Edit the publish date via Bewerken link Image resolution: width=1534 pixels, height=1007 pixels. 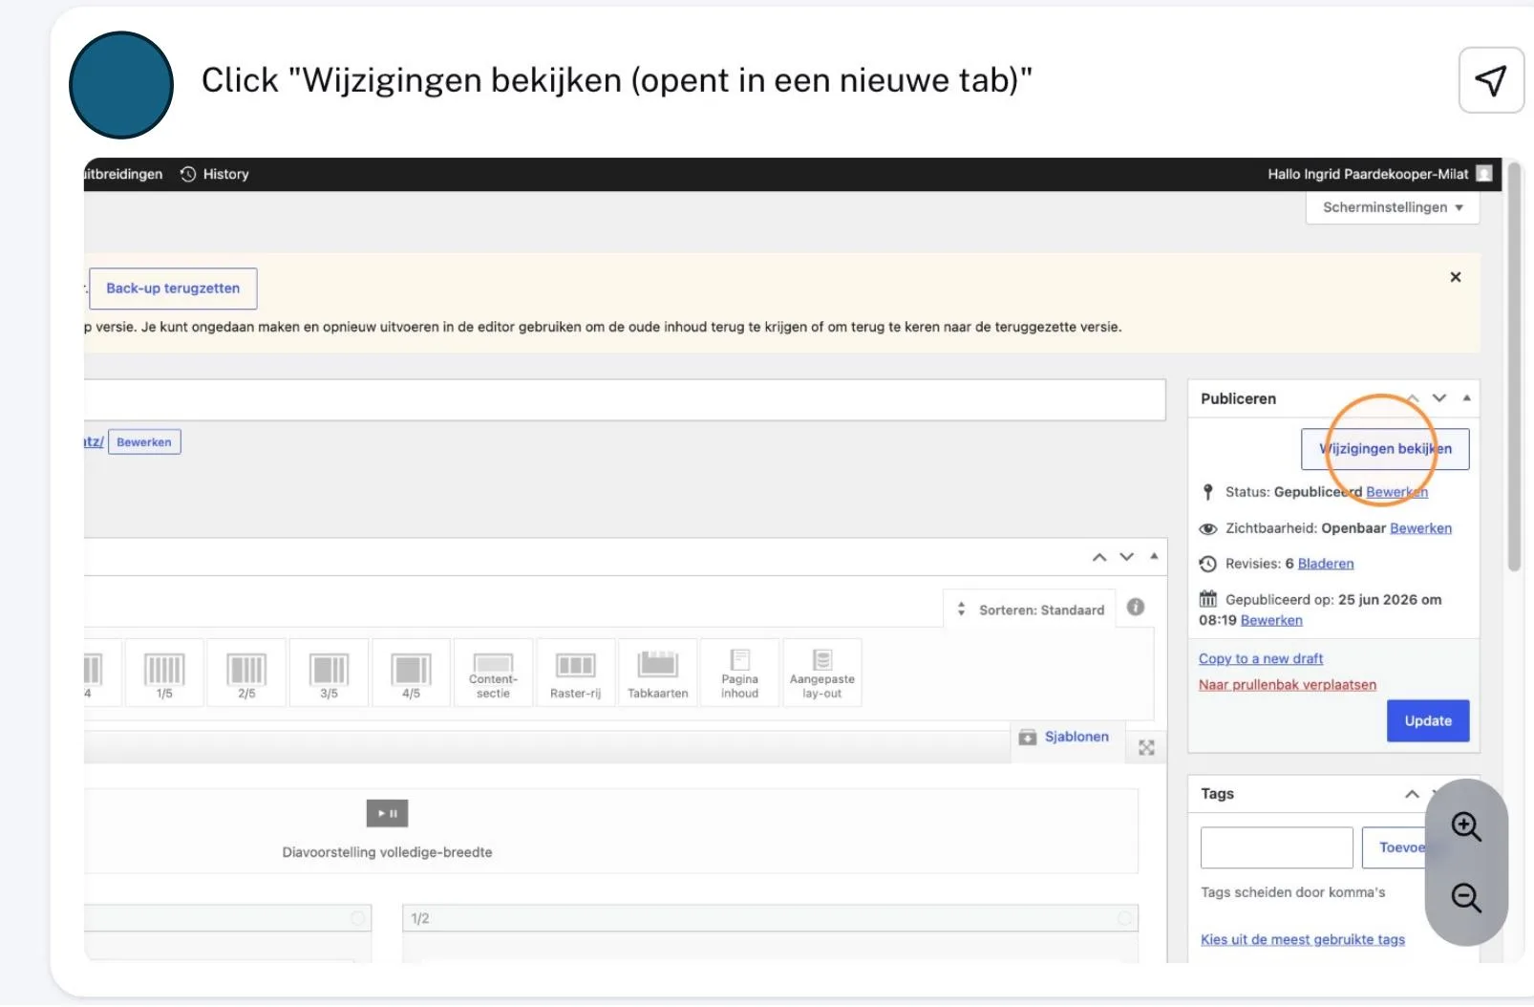(1271, 620)
